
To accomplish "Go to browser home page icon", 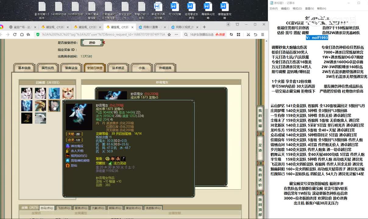I will (x=22, y=35).
